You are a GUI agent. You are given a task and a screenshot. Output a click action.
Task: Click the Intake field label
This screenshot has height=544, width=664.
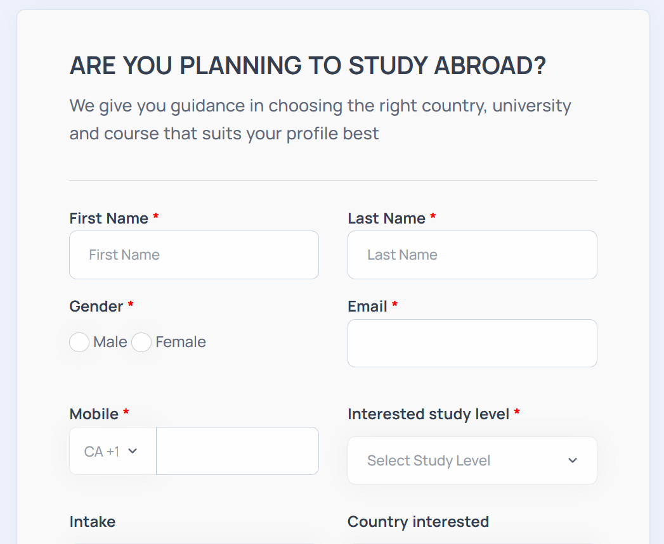click(93, 522)
